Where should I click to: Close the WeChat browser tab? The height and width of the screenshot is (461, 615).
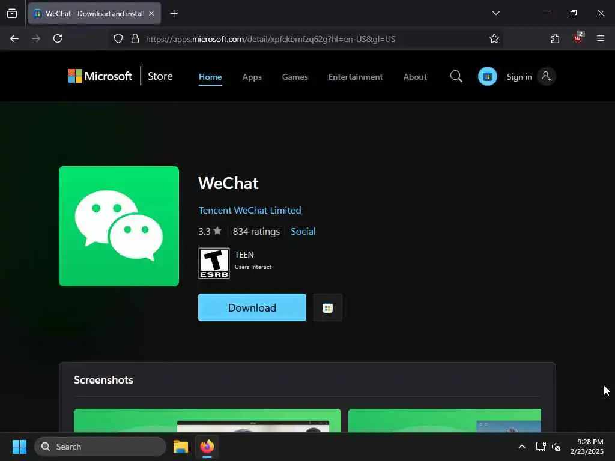tap(151, 13)
